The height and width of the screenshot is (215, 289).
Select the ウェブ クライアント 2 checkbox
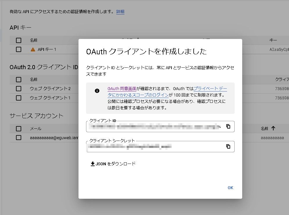pyautogui.click(x=19, y=89)
